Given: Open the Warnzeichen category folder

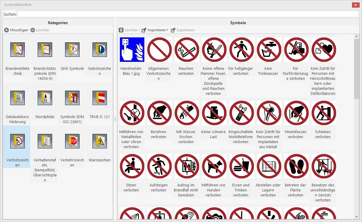Looking at the screenshot, I should [100, 141].
